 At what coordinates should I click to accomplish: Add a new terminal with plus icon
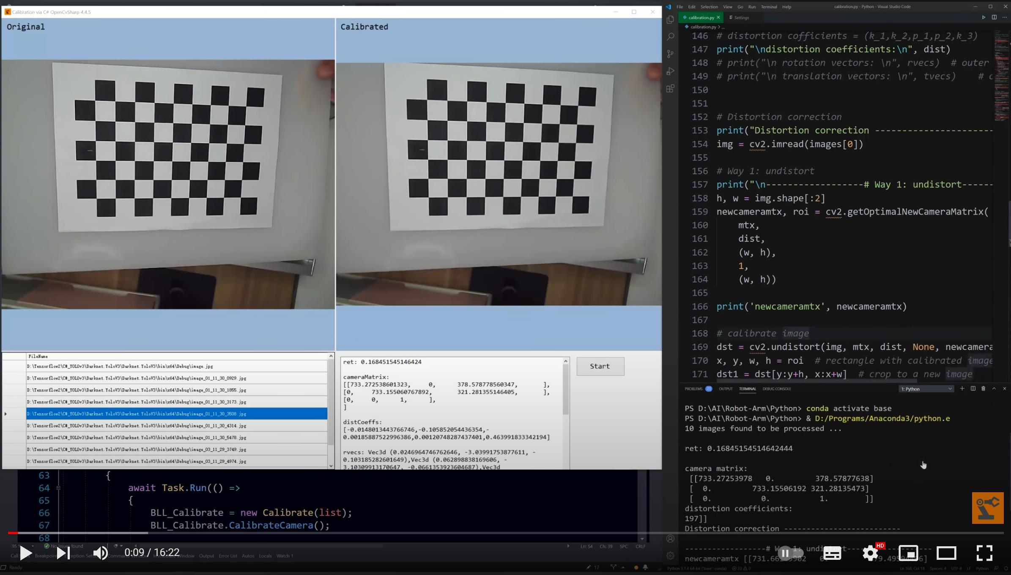[x=962, y=389]
